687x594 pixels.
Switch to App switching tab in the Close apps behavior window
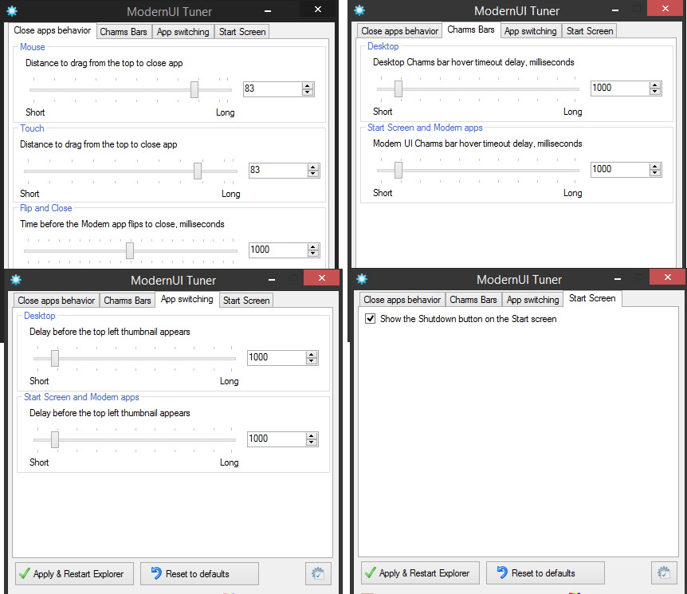pyautogui.click(x=183, y=32)
